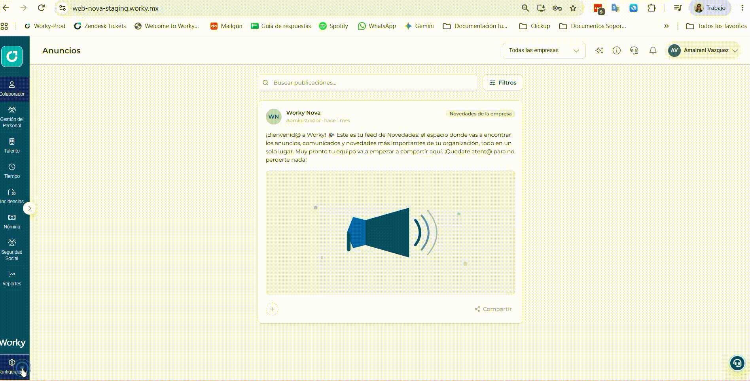Viewport: 750px width, 381px height.
Task: Open the WhatsApp bookmark
Action: point(377,26)
